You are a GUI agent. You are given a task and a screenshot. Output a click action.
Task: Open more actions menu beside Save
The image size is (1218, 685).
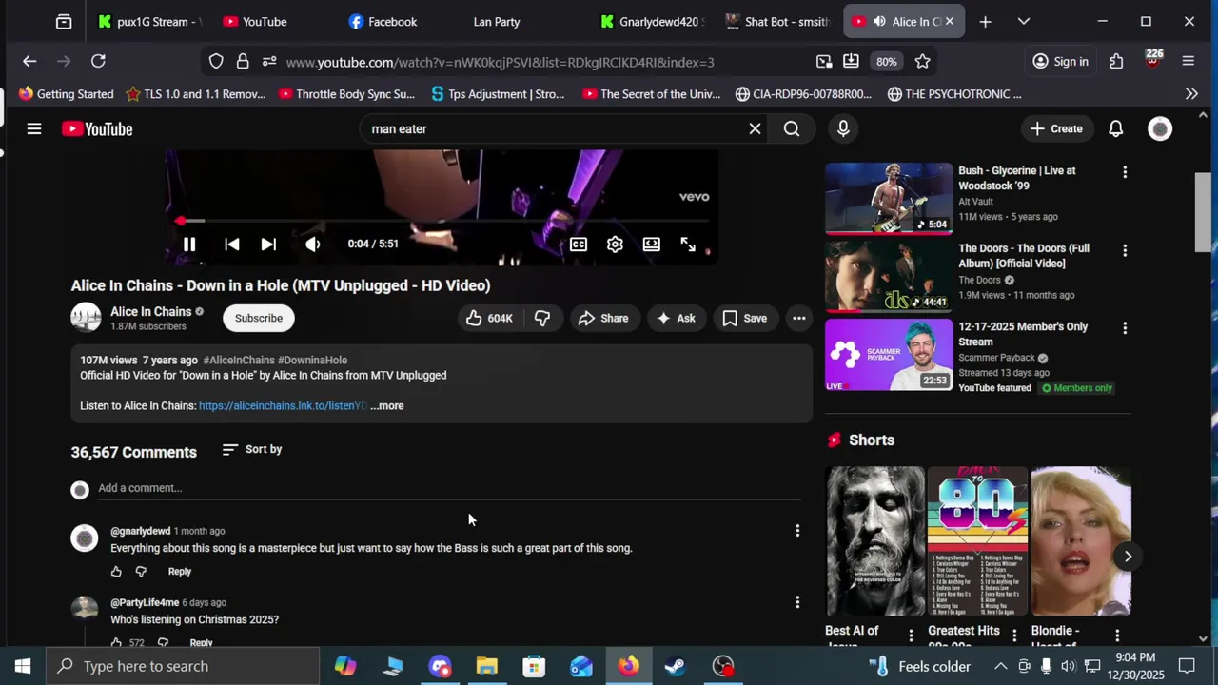coord(799,319)
